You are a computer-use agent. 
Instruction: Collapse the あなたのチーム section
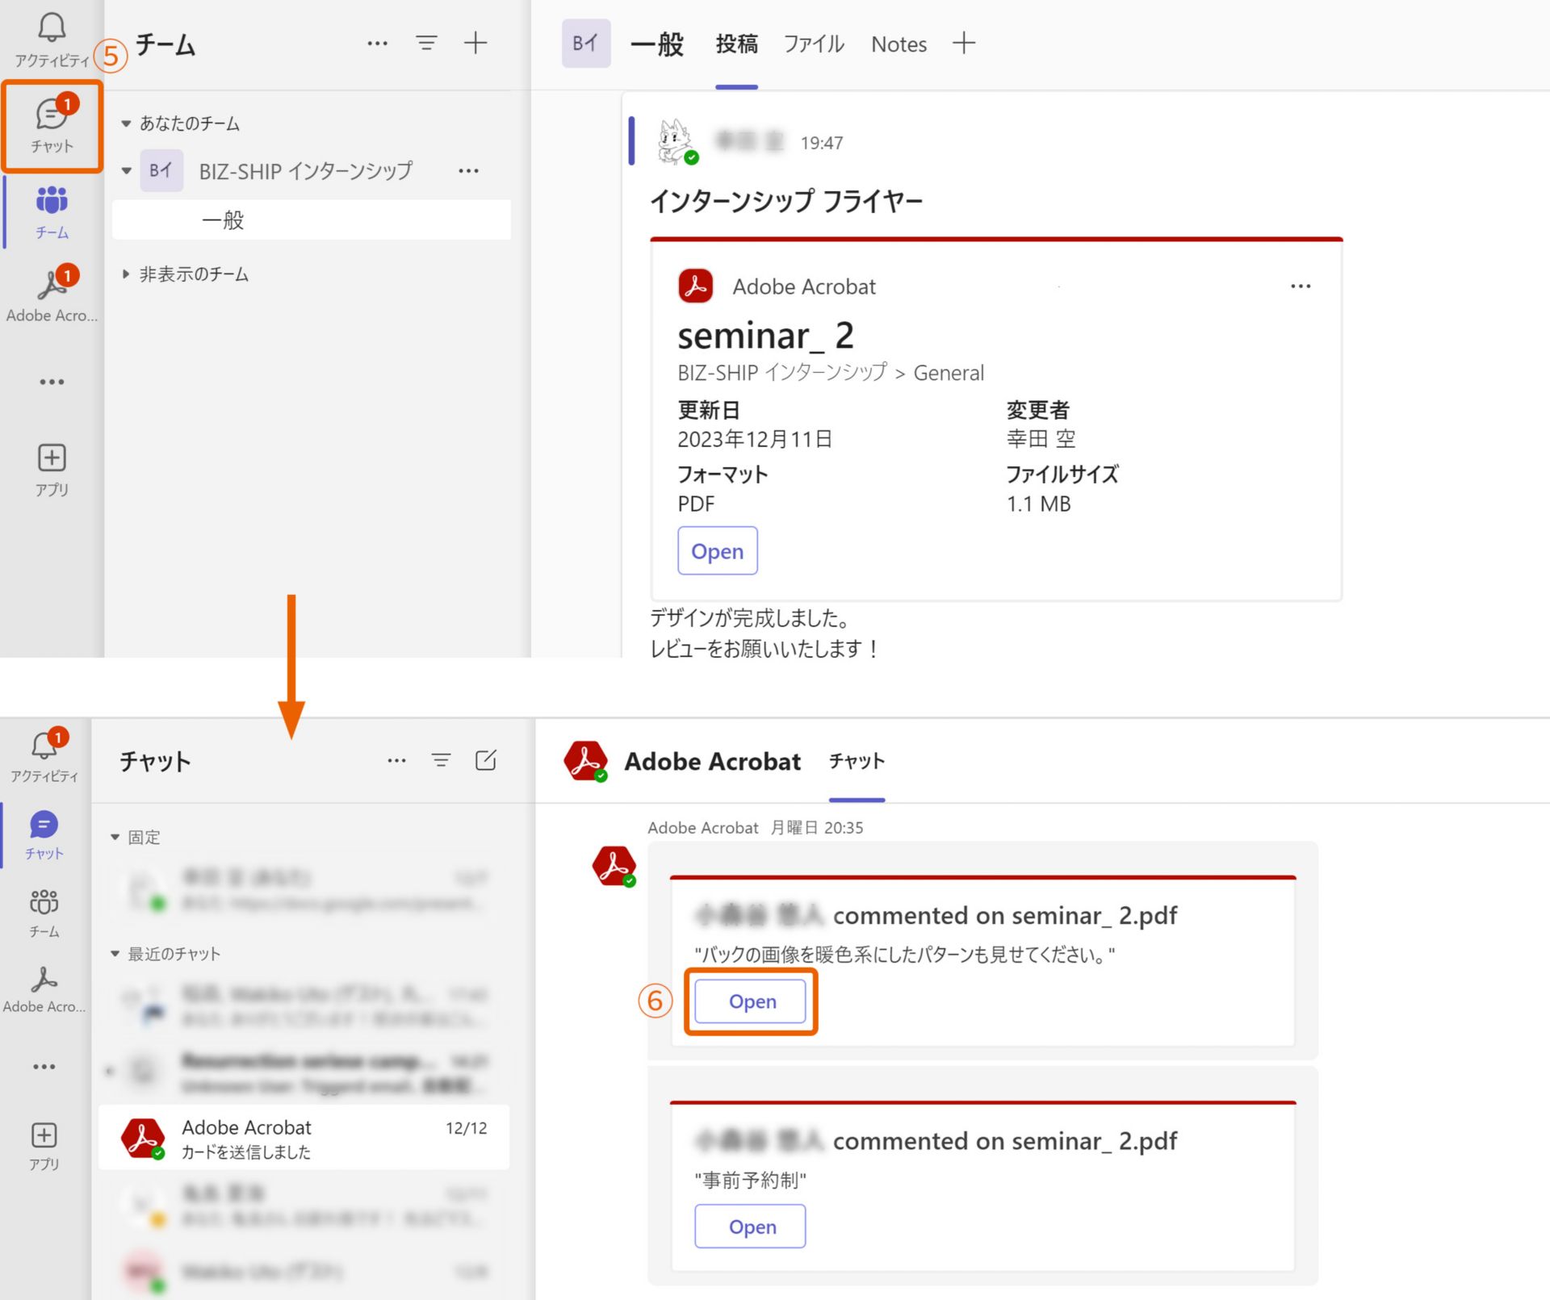[x=126, y=123]
